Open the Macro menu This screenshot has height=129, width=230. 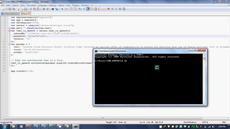pos(61,5)
